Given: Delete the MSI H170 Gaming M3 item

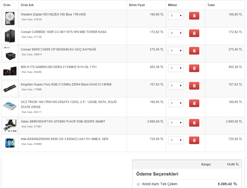Looking at the screenshot, I should click(194, 68).
